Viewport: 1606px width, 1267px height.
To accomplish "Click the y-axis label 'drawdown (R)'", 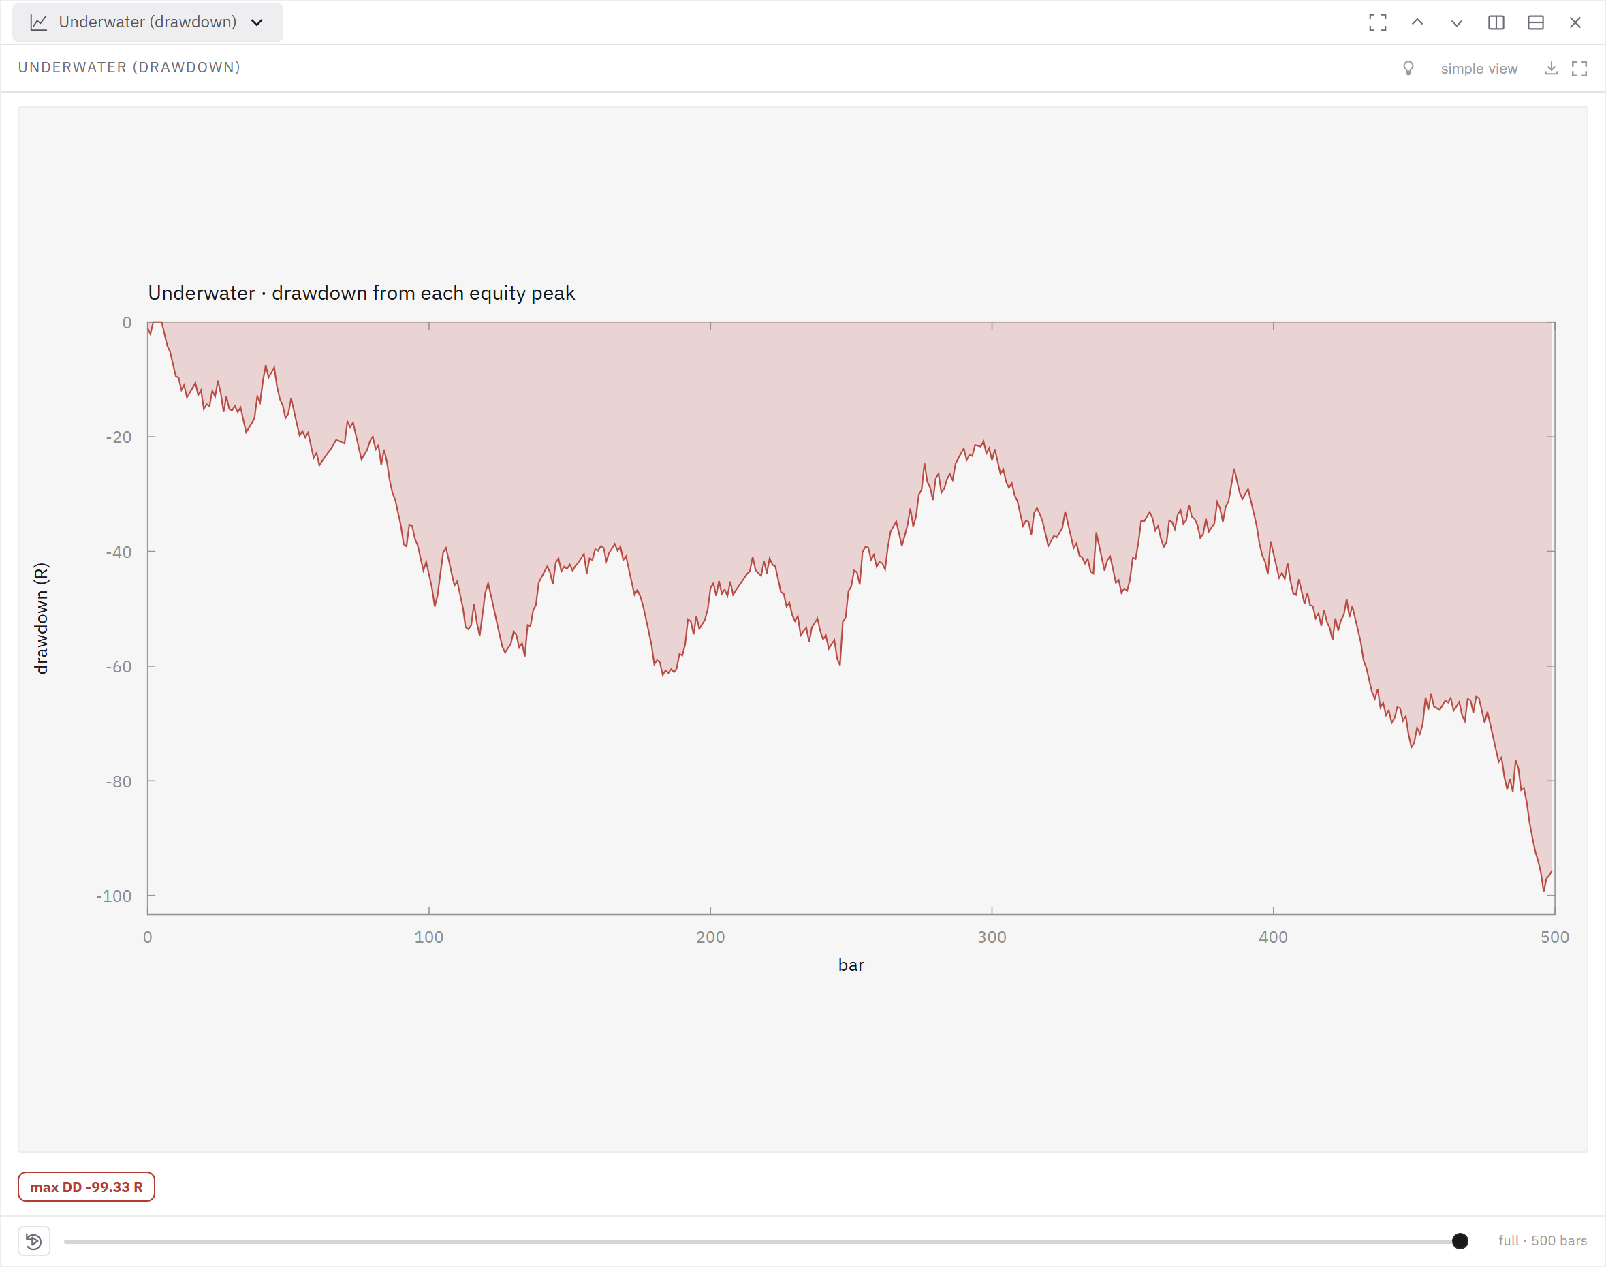I will 41,619.
